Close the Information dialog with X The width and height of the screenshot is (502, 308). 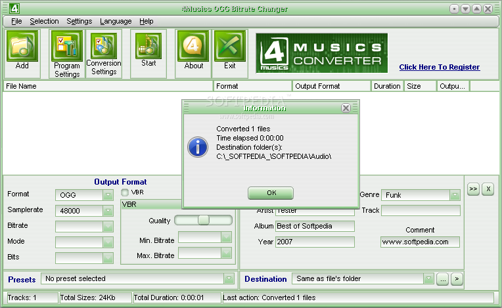point(346,108)
